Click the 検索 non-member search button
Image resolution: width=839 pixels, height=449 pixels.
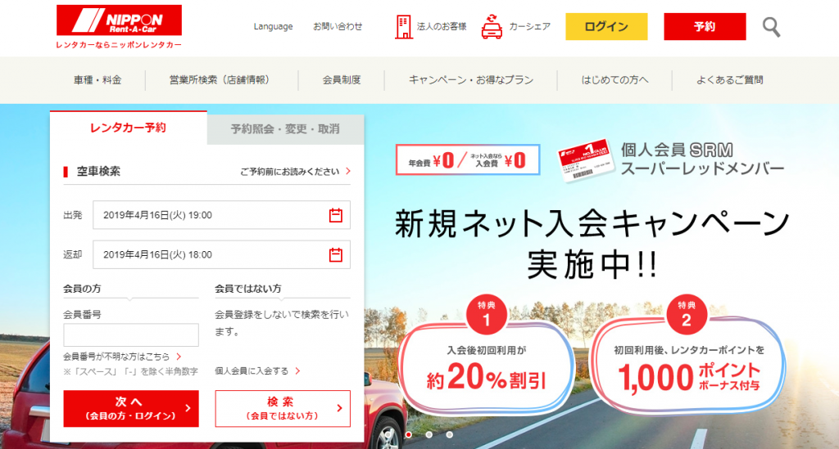(282, 408)
